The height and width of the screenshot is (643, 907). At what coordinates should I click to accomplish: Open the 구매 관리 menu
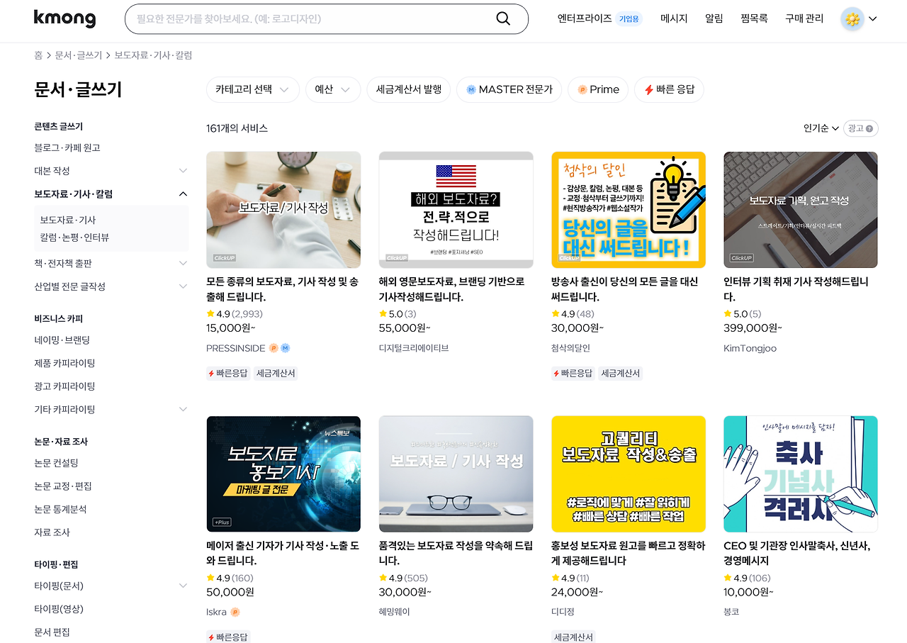pyautogui.click(x=804, y=19)
